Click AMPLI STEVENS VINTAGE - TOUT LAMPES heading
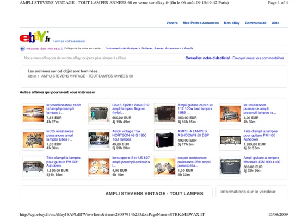 [154, 194]
